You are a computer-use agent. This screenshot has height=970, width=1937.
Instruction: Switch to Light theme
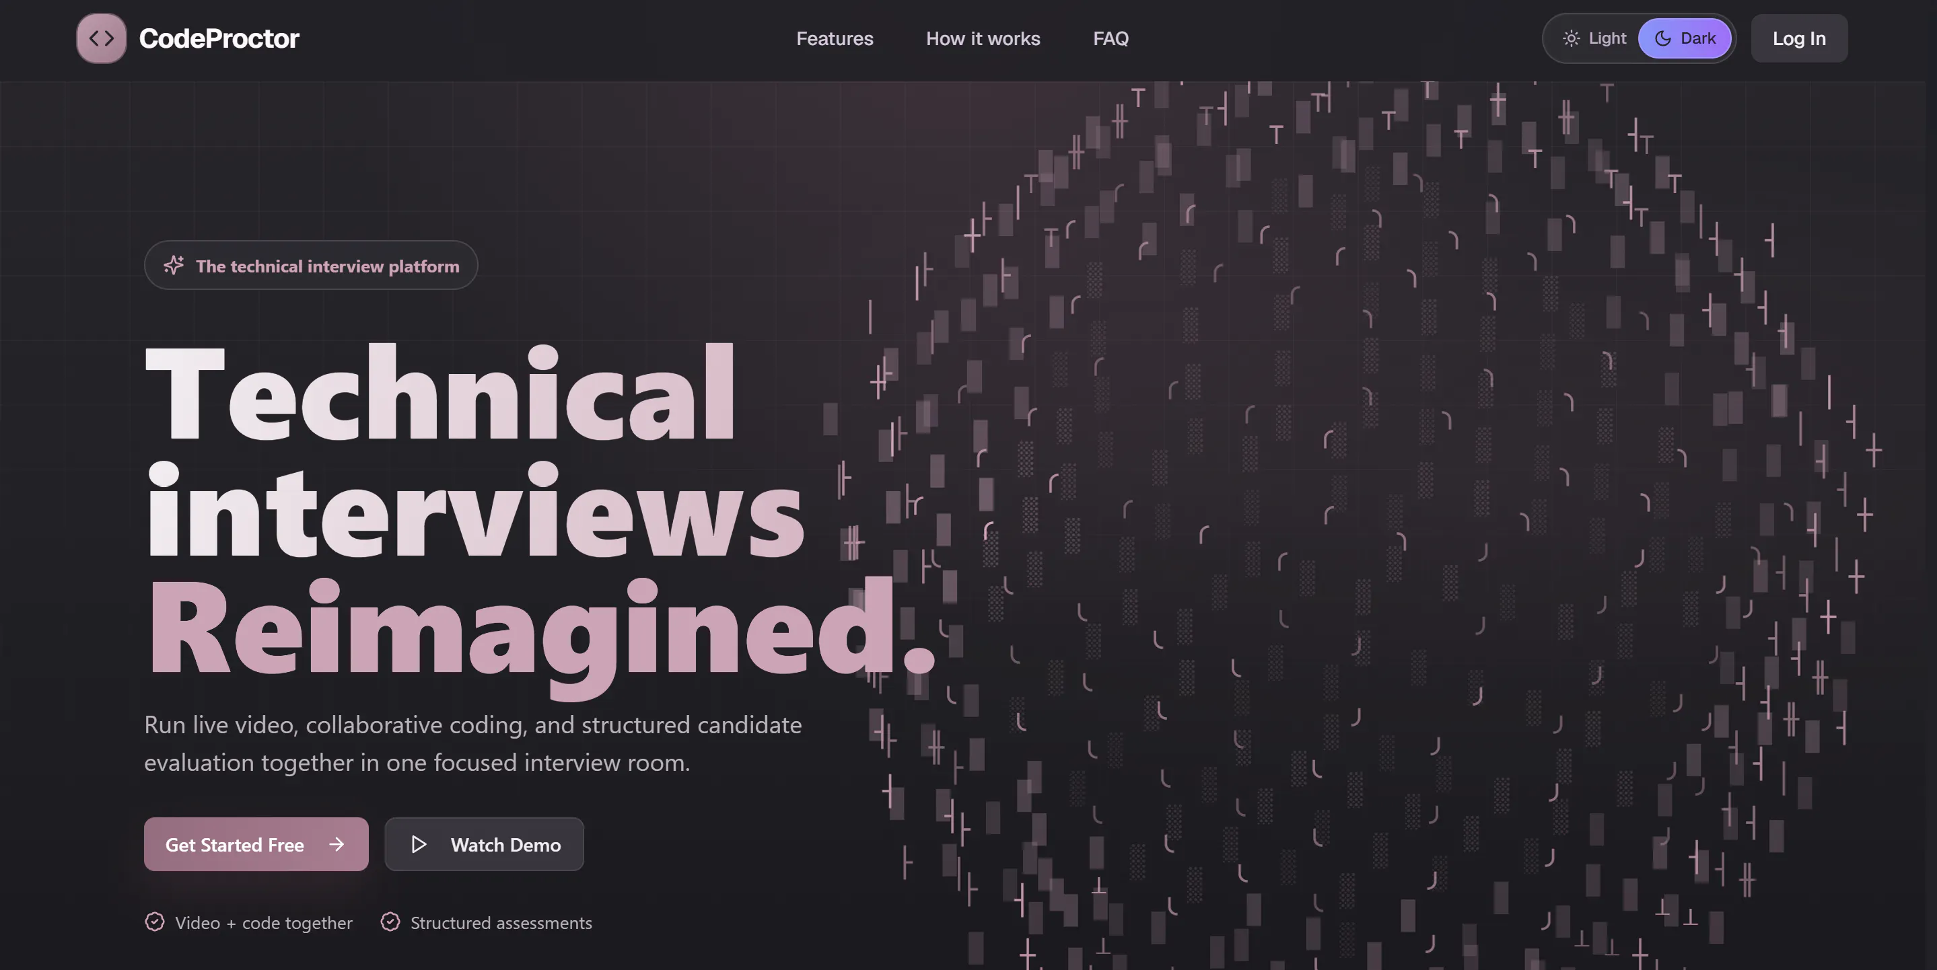[1594, 38]
